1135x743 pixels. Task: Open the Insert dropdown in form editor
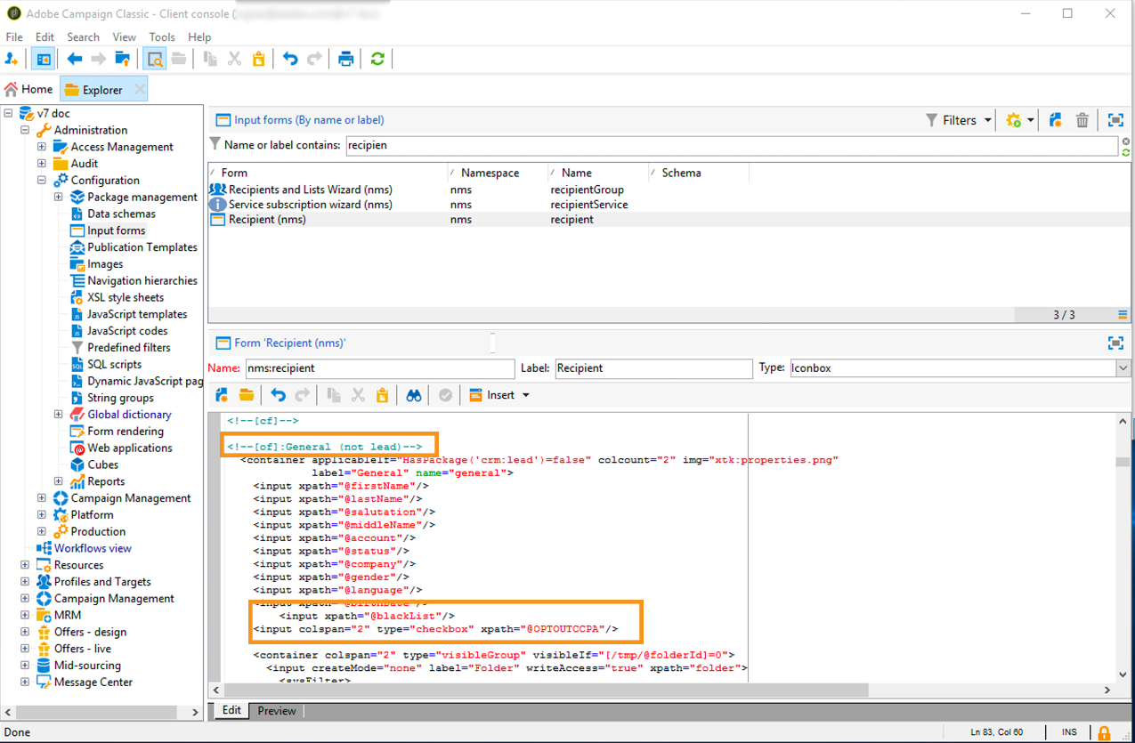coord(499,395)
